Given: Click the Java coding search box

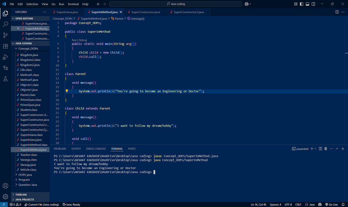Looking at the screenshot, I should point(175,4).
